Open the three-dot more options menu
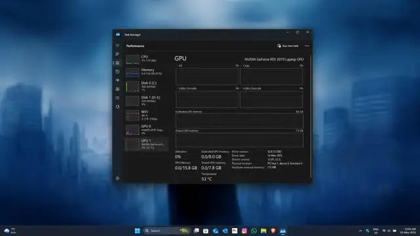This screenshot has width=420, height=236. [x=306, y=46]
